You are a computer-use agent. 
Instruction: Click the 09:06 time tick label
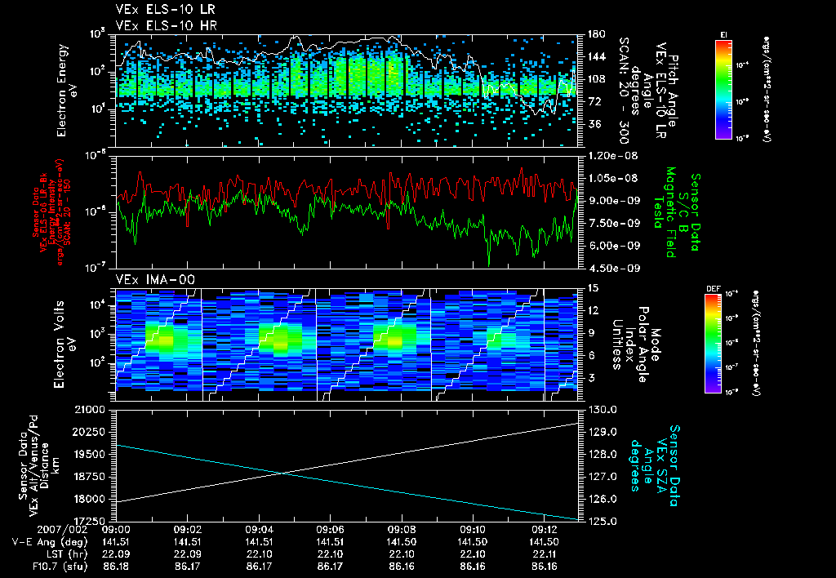[330, 530]
